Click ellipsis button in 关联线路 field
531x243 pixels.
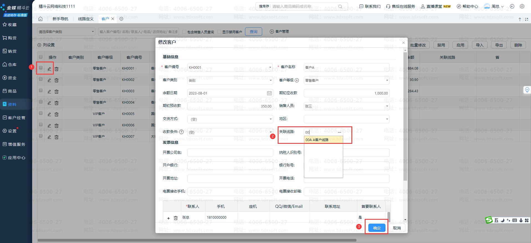coord(339,132)
